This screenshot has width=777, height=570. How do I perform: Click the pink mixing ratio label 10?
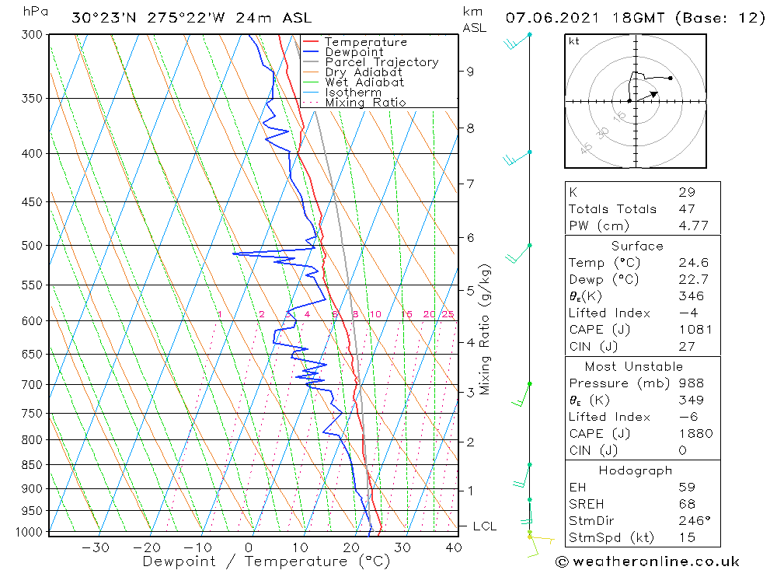coord(375,314)
